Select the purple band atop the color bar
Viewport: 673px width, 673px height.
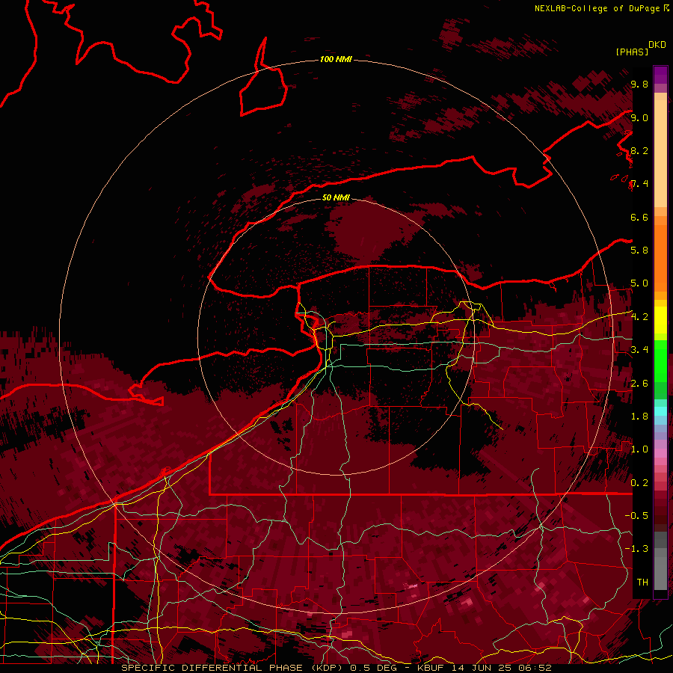660,75
